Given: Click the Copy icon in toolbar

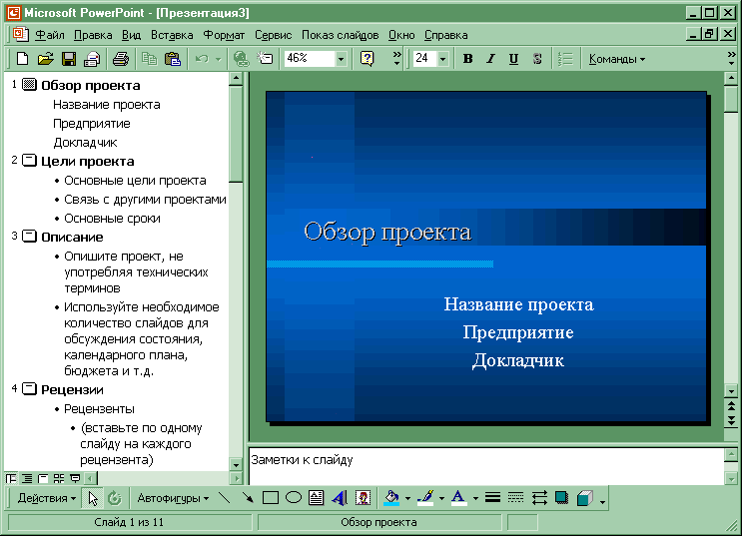Looking at the screenshot, I should [x=150, y=59].
